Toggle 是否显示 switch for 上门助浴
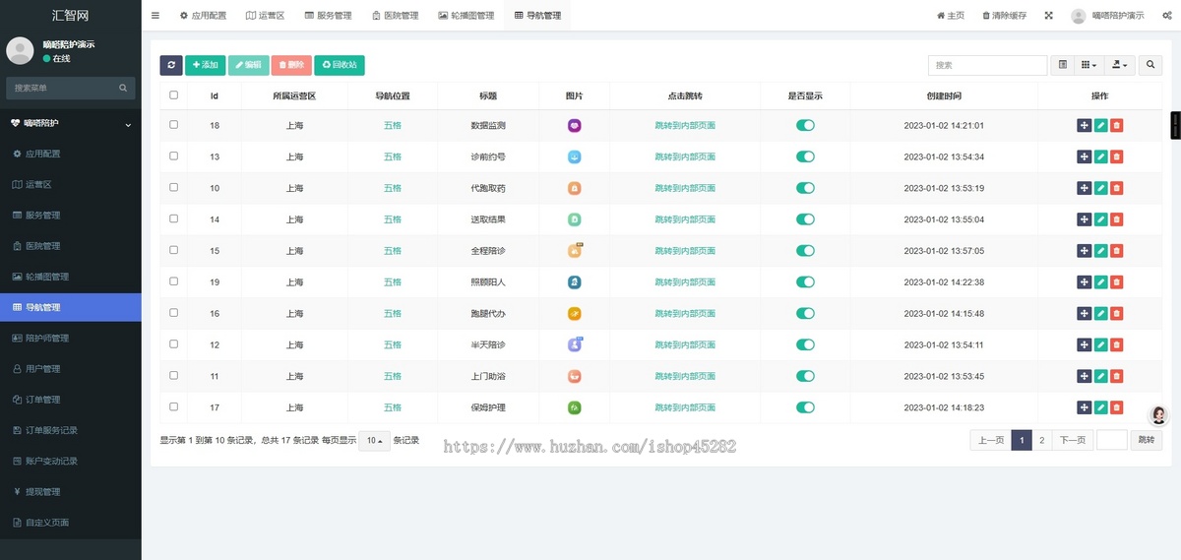1181x560 pixels. point(805,376)
